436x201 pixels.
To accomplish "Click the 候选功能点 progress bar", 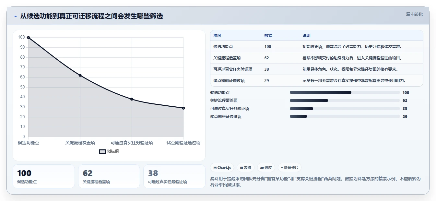I will (x=345, y=92).
